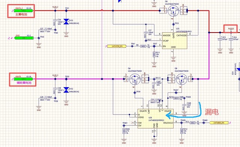Click the TVS2 bidirectional diode symbol
240x147 pixels.
(66, 90)
